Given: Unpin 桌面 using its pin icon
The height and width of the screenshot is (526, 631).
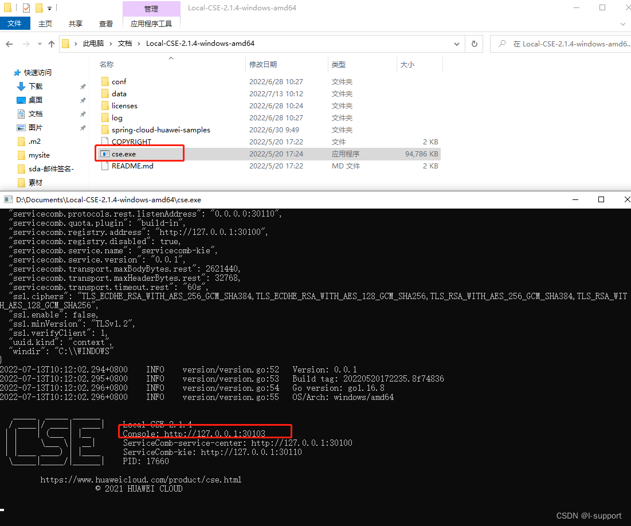Looking at the screenshot, I should [x=83, y=100].
